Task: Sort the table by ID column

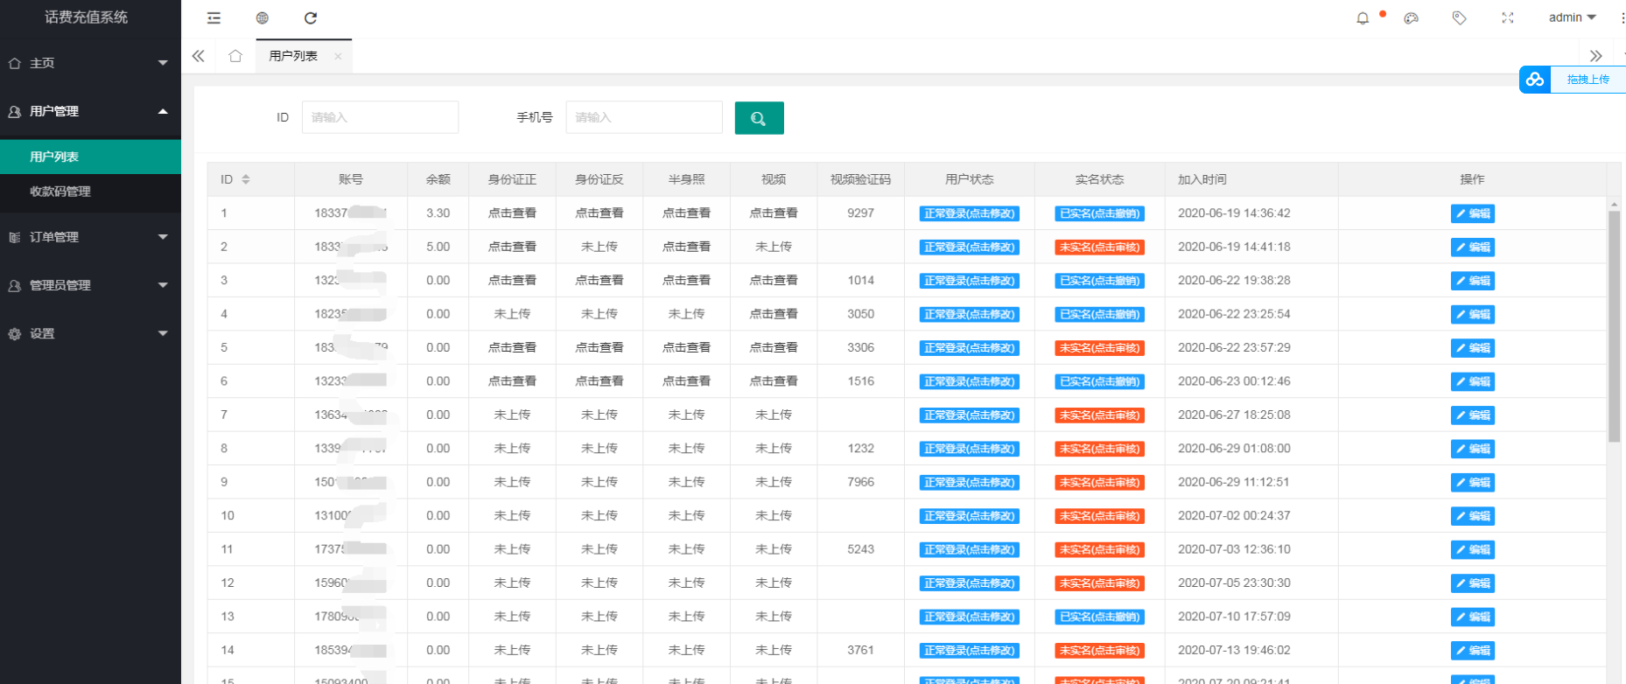Action: pyautogui.click(x=246, y=179)
